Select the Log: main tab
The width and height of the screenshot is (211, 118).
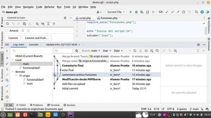[18, 45]
